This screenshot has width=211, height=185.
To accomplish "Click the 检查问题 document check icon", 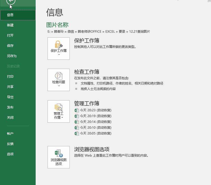I will click(x=59, y=76).
